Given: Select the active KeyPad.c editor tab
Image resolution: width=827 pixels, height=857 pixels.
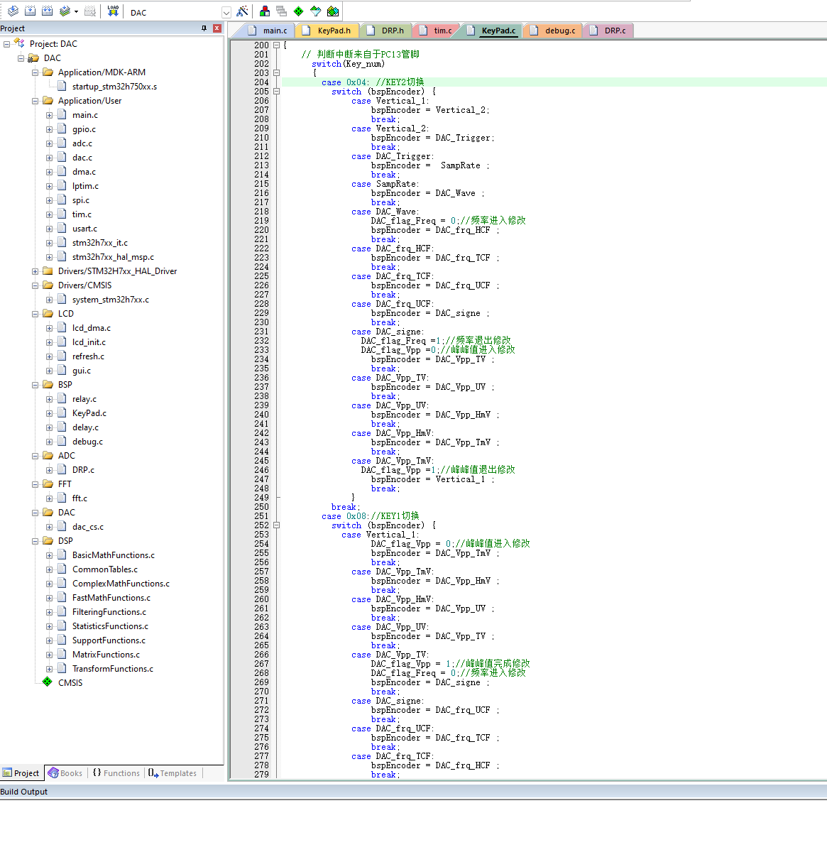Looking at the screenshot, I should 492,31.
